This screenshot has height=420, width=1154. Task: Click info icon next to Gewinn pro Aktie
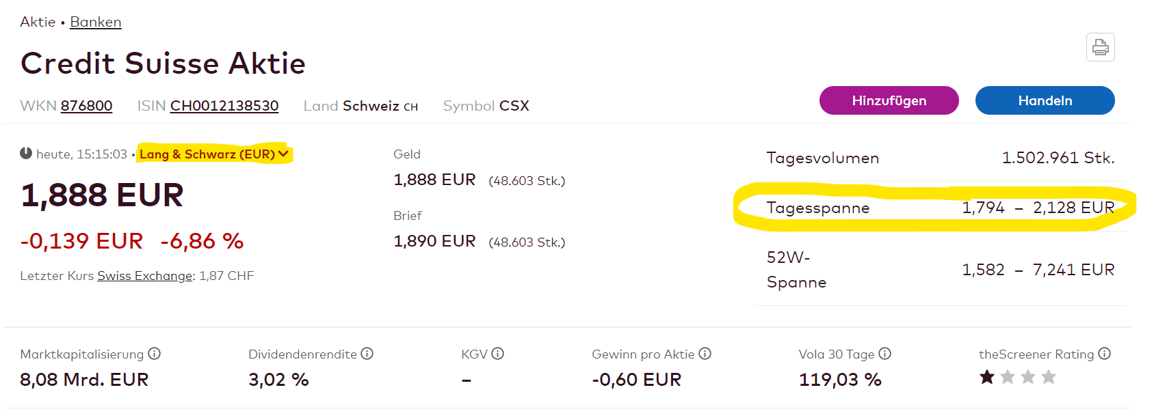[705, 354]
